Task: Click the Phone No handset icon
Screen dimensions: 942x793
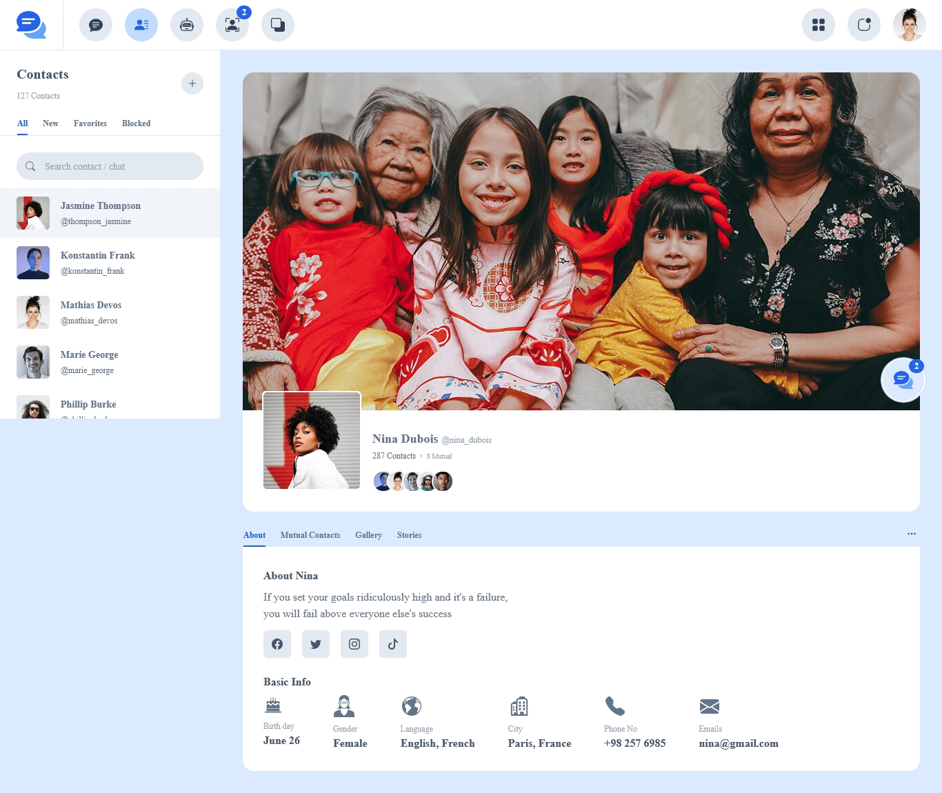Action: coord(615,706)
